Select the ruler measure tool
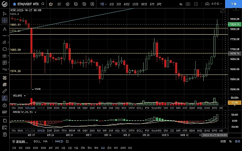The height and width of the screenshot is (151, 242). point(4,91)
